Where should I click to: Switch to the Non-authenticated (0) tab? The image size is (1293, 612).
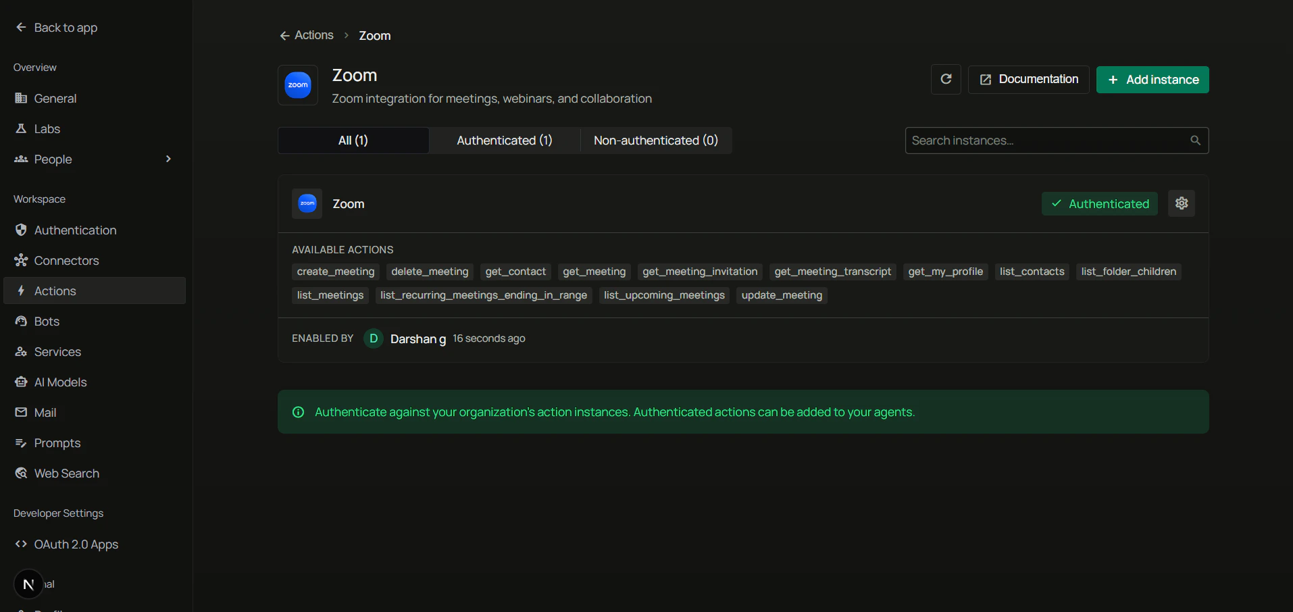point(656,141)
